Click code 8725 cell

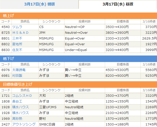point(5,32)
